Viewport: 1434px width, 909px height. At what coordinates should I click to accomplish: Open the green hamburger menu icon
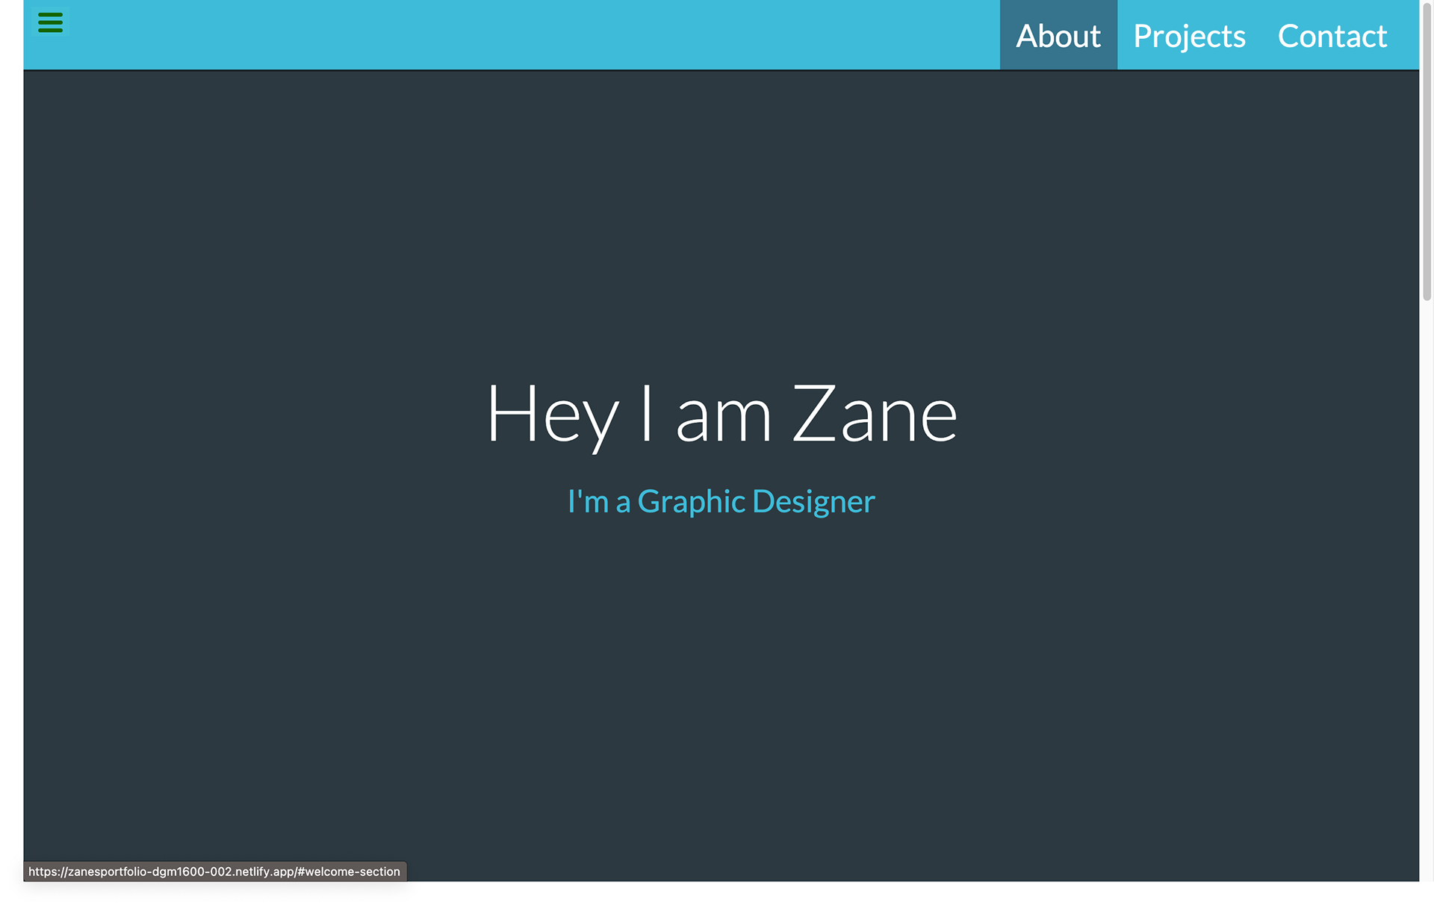[x=50, y=22]
